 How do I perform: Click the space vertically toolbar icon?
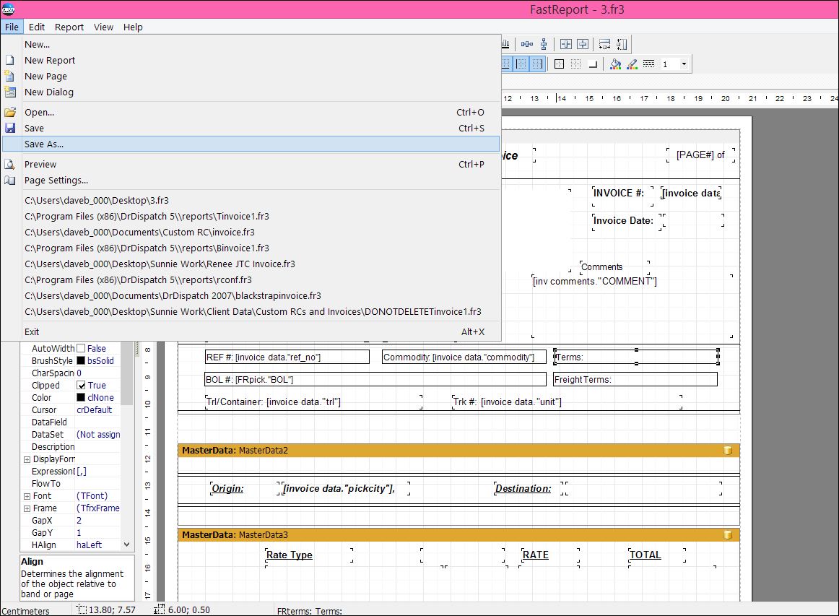coord(544,45)
